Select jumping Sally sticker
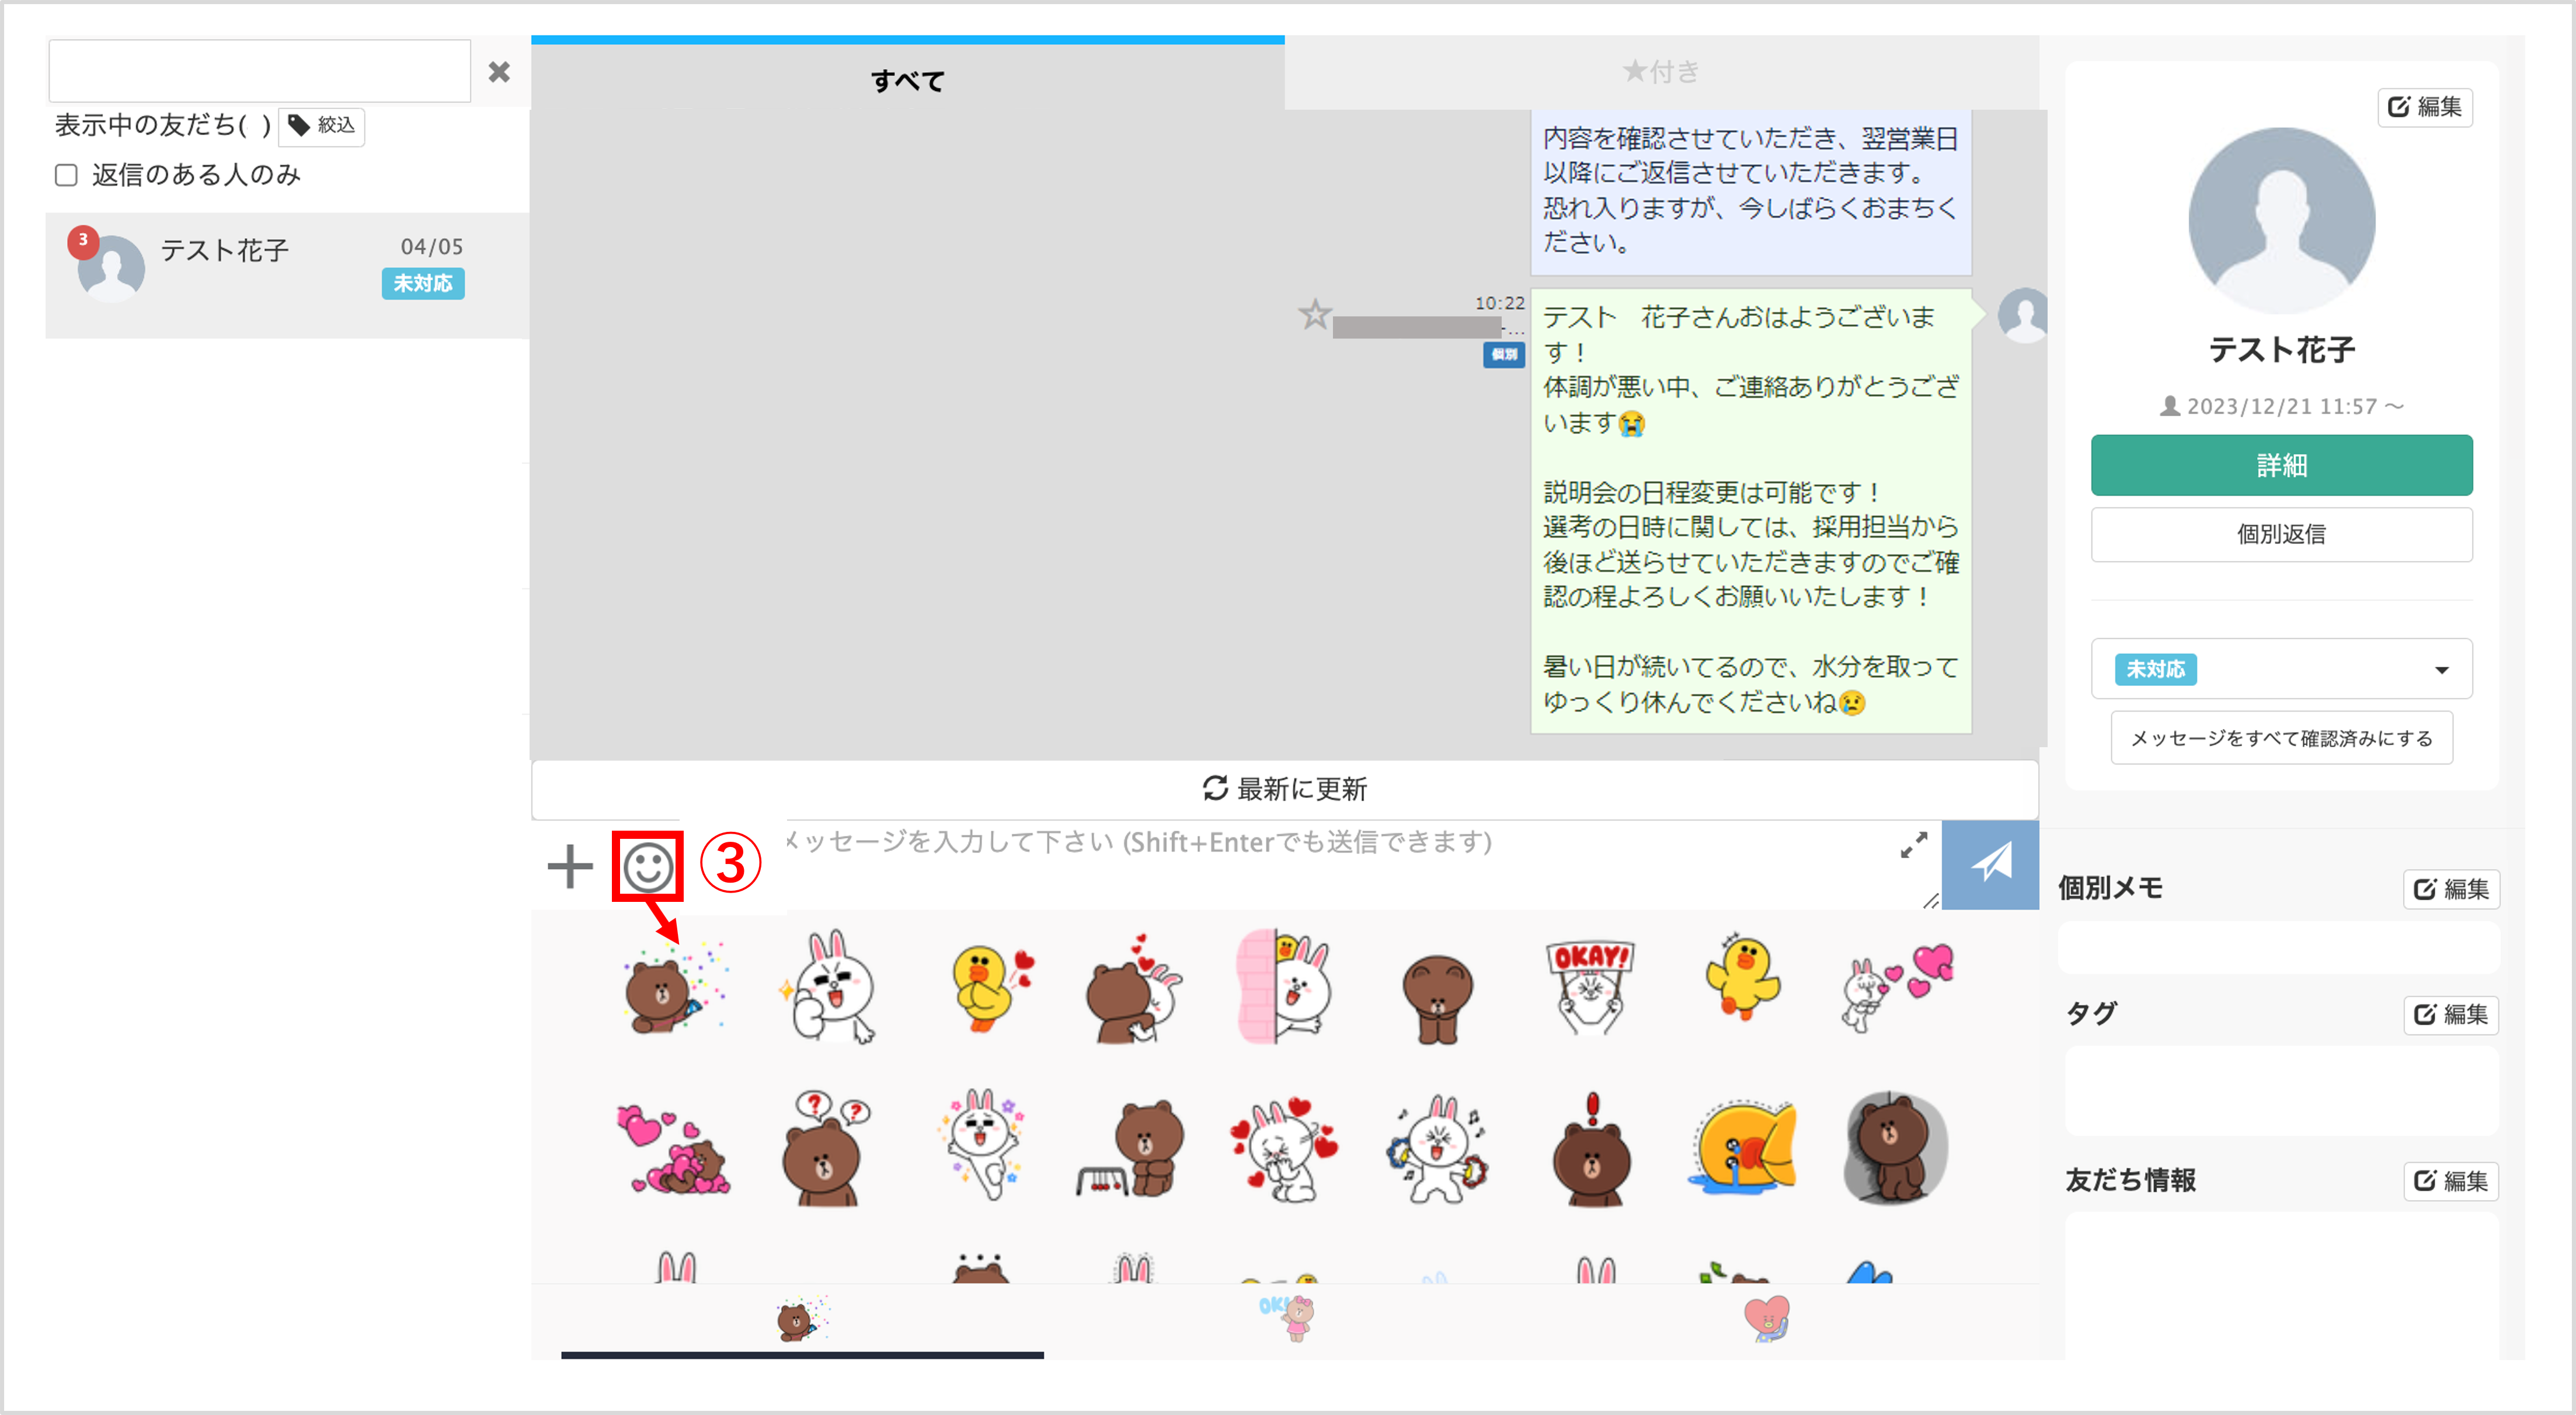2576x1415 pixels. (1743, 977)
